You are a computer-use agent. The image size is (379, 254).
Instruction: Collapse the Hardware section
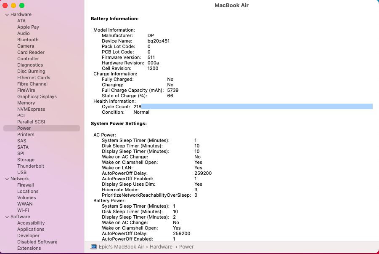coord(7,15)
